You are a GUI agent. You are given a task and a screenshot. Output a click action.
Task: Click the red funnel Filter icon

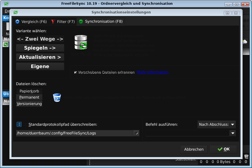coord(53,22)
